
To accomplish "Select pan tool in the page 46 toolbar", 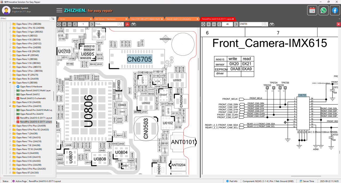I will 203,24.
